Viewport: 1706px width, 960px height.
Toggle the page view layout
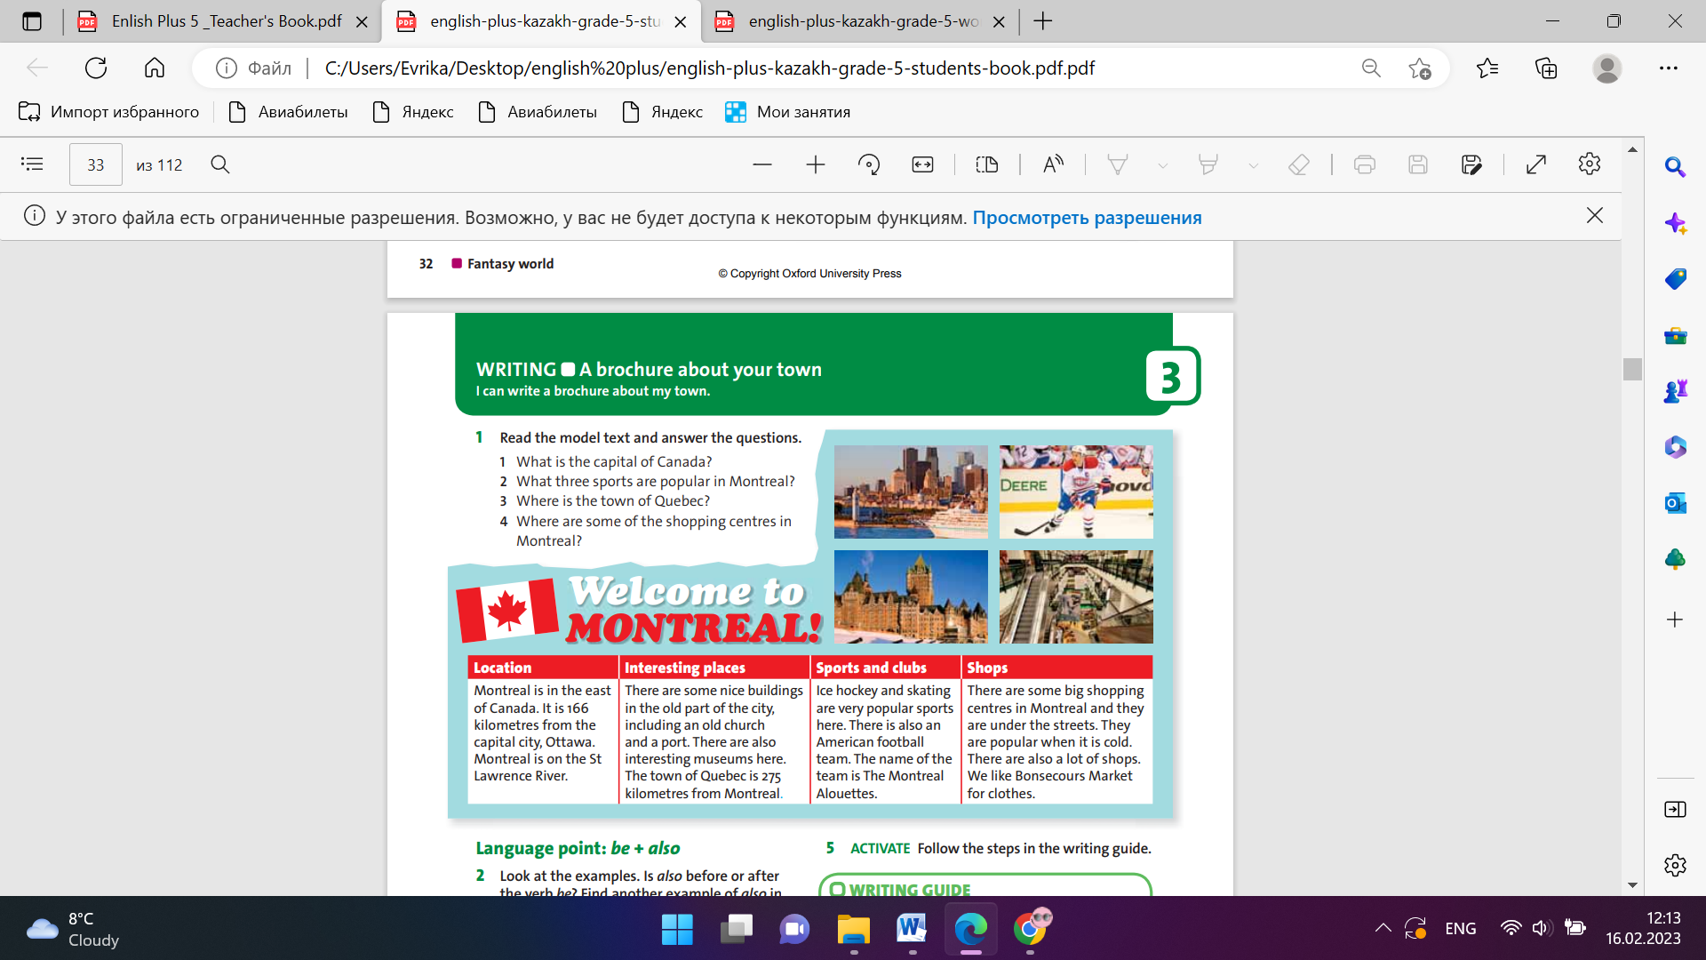[986, 164]
